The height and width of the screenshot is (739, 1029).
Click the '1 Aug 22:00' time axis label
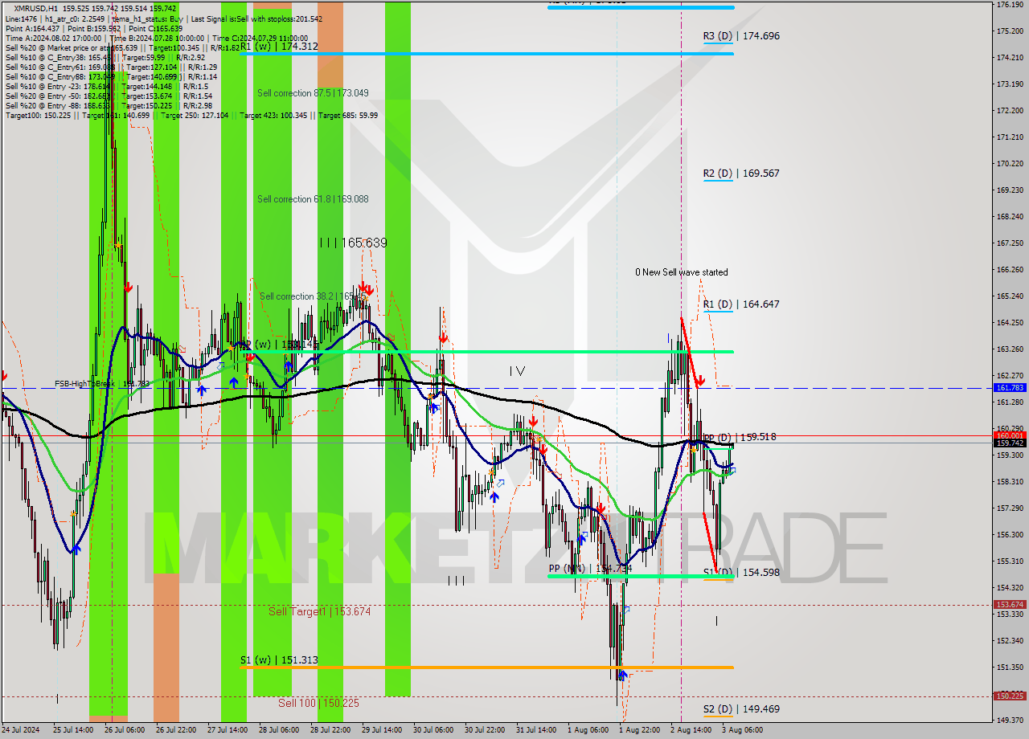pos(638,730)
